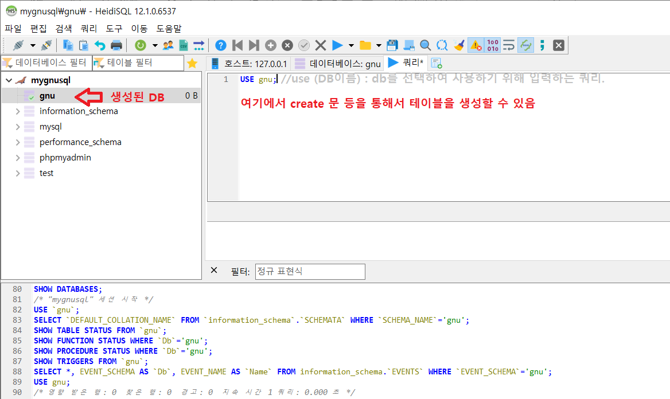Screen dimensions: 670x399
Task: Toggle the stop on errors warning icon
Action: [x=476, y=45]
